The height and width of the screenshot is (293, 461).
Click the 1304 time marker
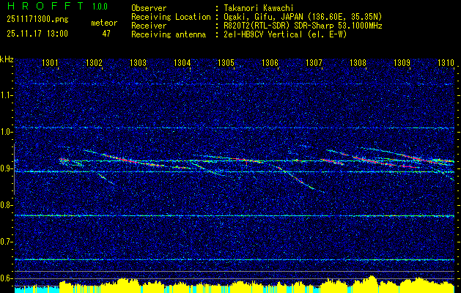182,62
